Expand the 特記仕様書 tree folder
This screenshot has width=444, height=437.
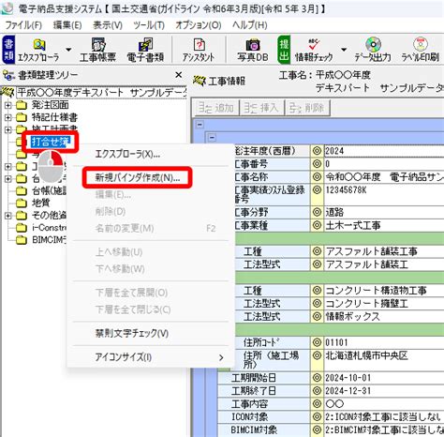[x=8, y=117]
